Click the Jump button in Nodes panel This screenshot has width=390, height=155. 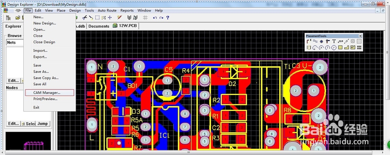[x=43, y=123]
